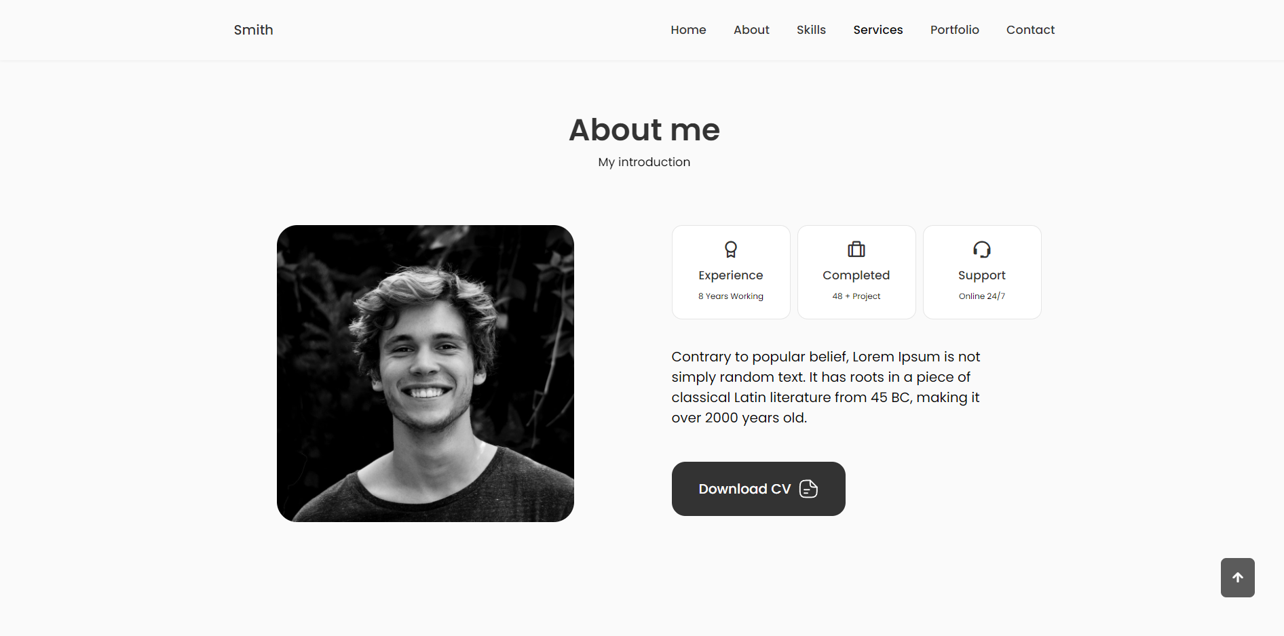Click the award icon in the Experience card
Viewport: 1284px width, 636px height.
coord(731,250)
